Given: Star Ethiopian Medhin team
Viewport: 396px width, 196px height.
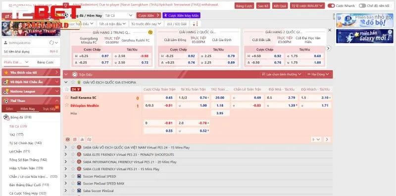Looking at the screenshot, I should click(67, 105).
